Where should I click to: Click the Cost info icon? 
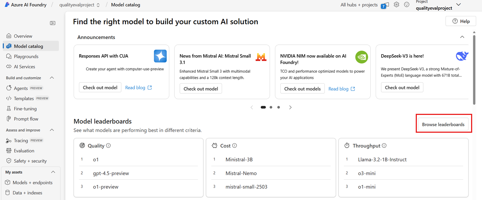point(234,145)
